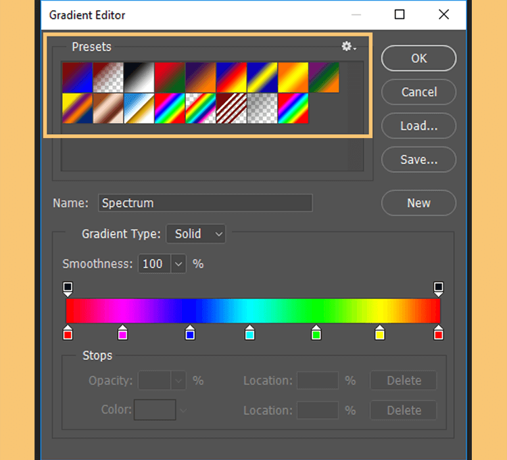Select the copper gradient preset
The height and width of the screenshot is (460, 507).
coord(108,108)
